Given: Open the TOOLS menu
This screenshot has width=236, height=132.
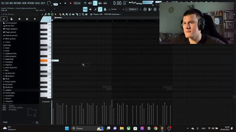Looking at the screenshot, I should click(38, 3).
